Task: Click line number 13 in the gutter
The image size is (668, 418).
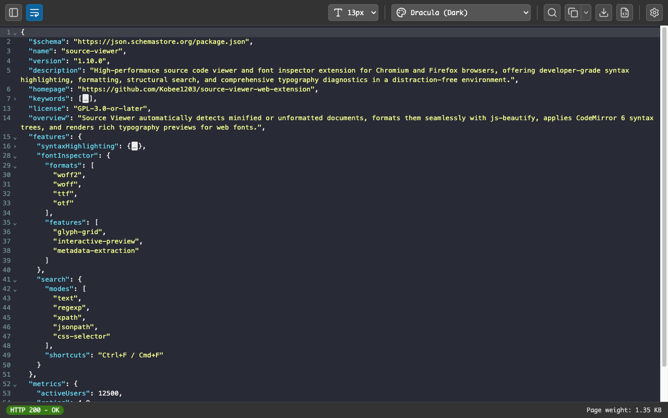Action: click(6, 108)
